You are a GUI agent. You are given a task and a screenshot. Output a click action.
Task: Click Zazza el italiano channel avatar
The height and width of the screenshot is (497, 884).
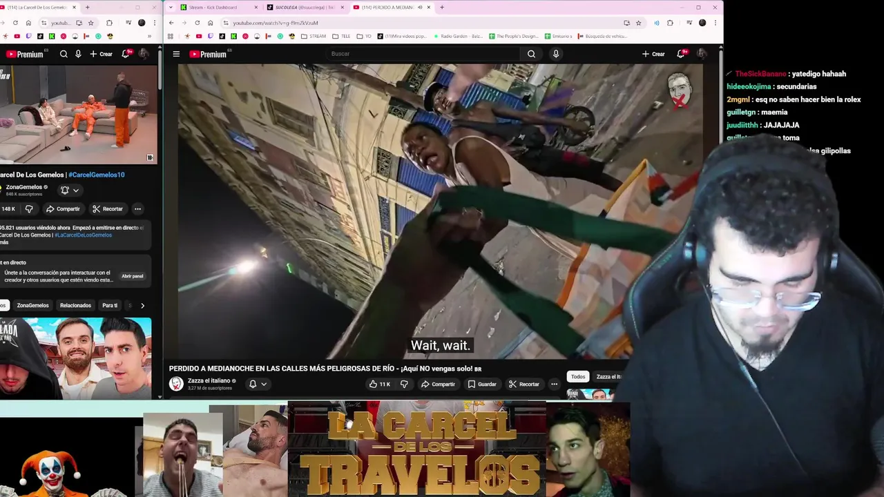click(x=176, y=384)
